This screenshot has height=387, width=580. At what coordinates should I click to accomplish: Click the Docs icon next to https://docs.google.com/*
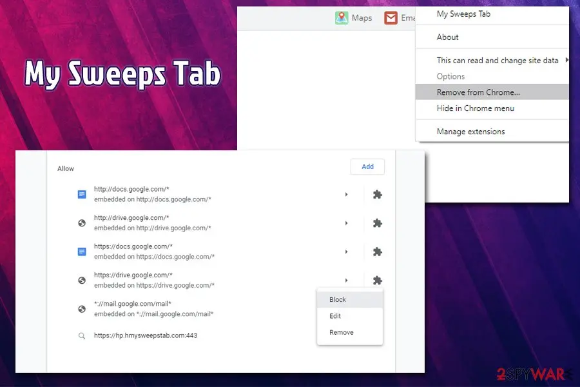(82, 252)
